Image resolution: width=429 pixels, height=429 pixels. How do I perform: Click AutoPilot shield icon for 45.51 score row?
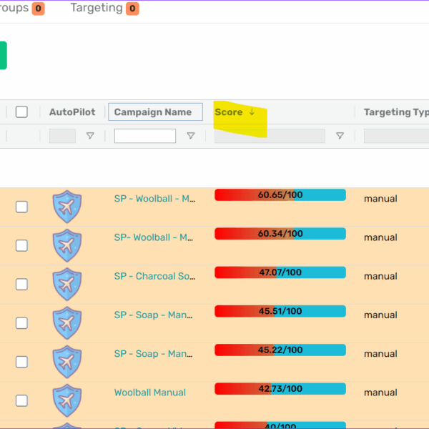[67, 323]
